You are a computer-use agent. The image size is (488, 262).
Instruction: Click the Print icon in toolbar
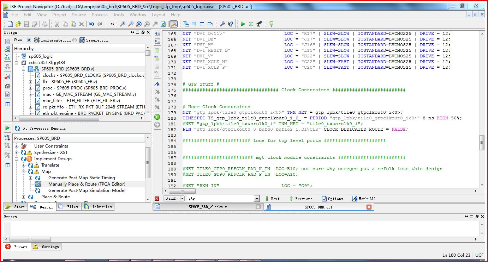point(44,24)
